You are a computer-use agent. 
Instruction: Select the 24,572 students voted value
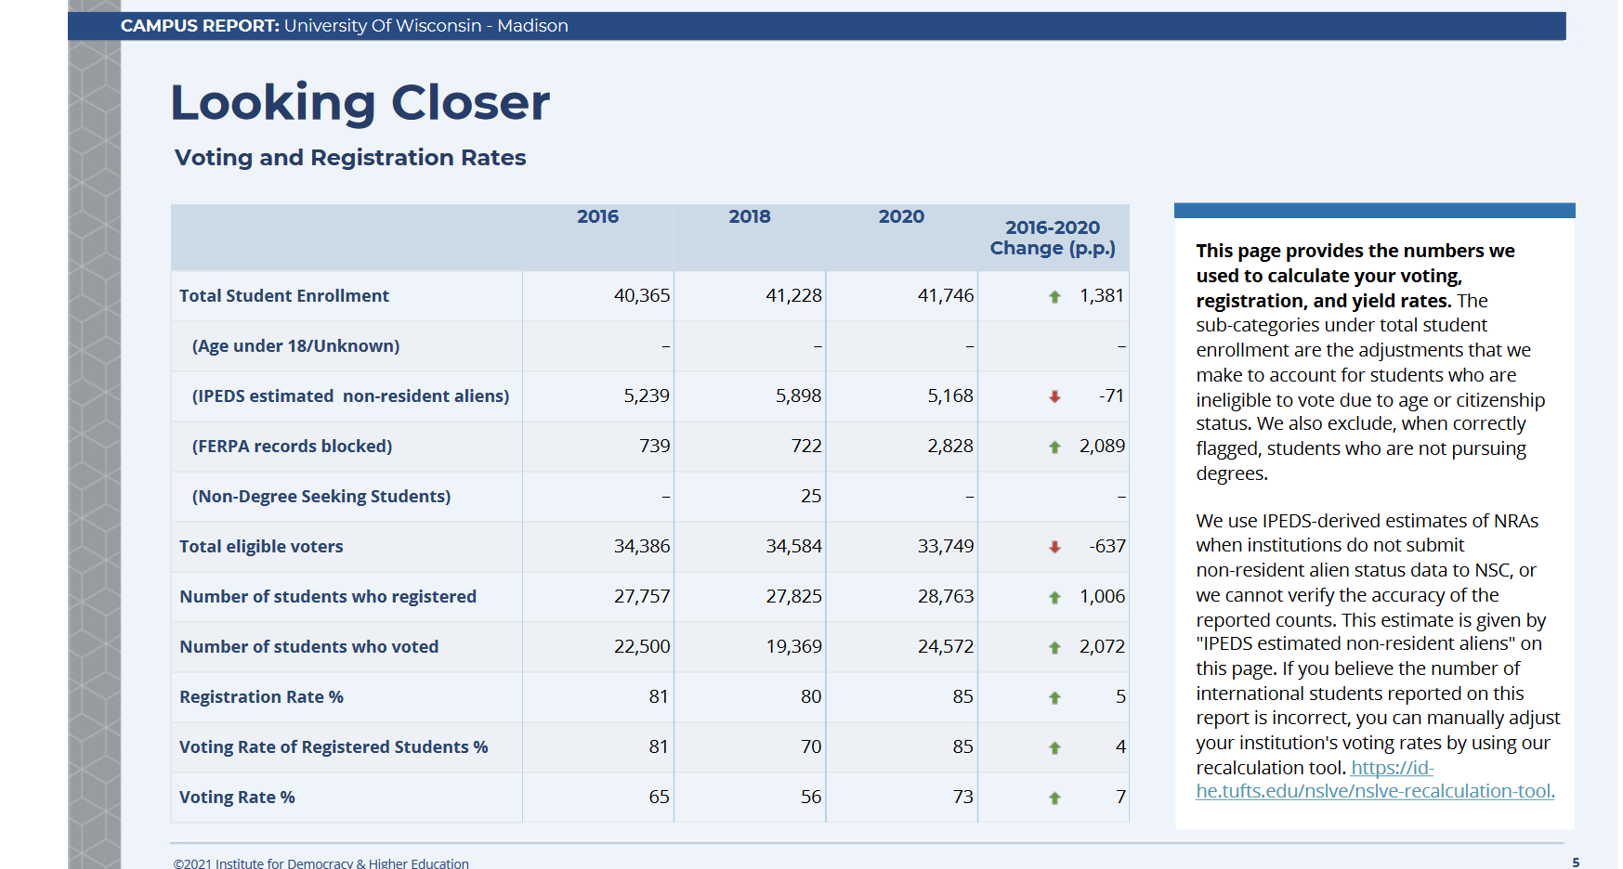click(x=946, y=646)
